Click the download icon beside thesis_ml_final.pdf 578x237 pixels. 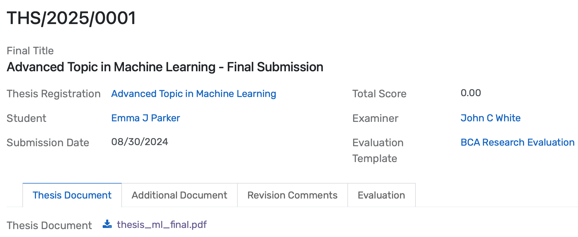(107, 224)
